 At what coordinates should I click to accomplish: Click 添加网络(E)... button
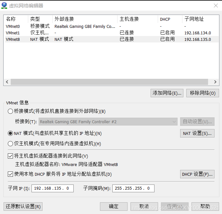[x=167, y=93]
